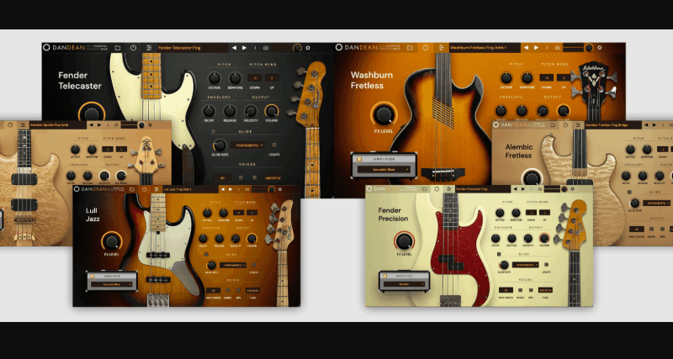Click the clock icon in the Fender Telecaster header
Viewport: 673px width, 359px height.
click(x=134, y=48)
